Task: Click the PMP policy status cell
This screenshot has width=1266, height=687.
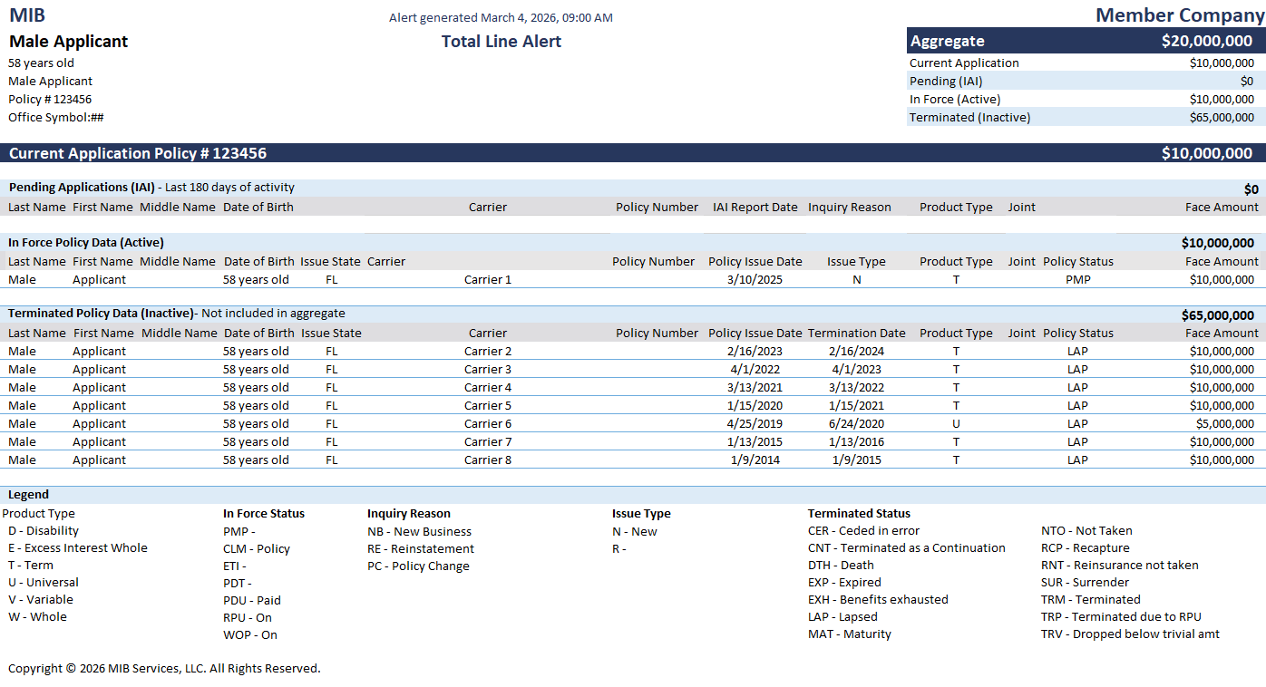Action: click(1078, 279)
